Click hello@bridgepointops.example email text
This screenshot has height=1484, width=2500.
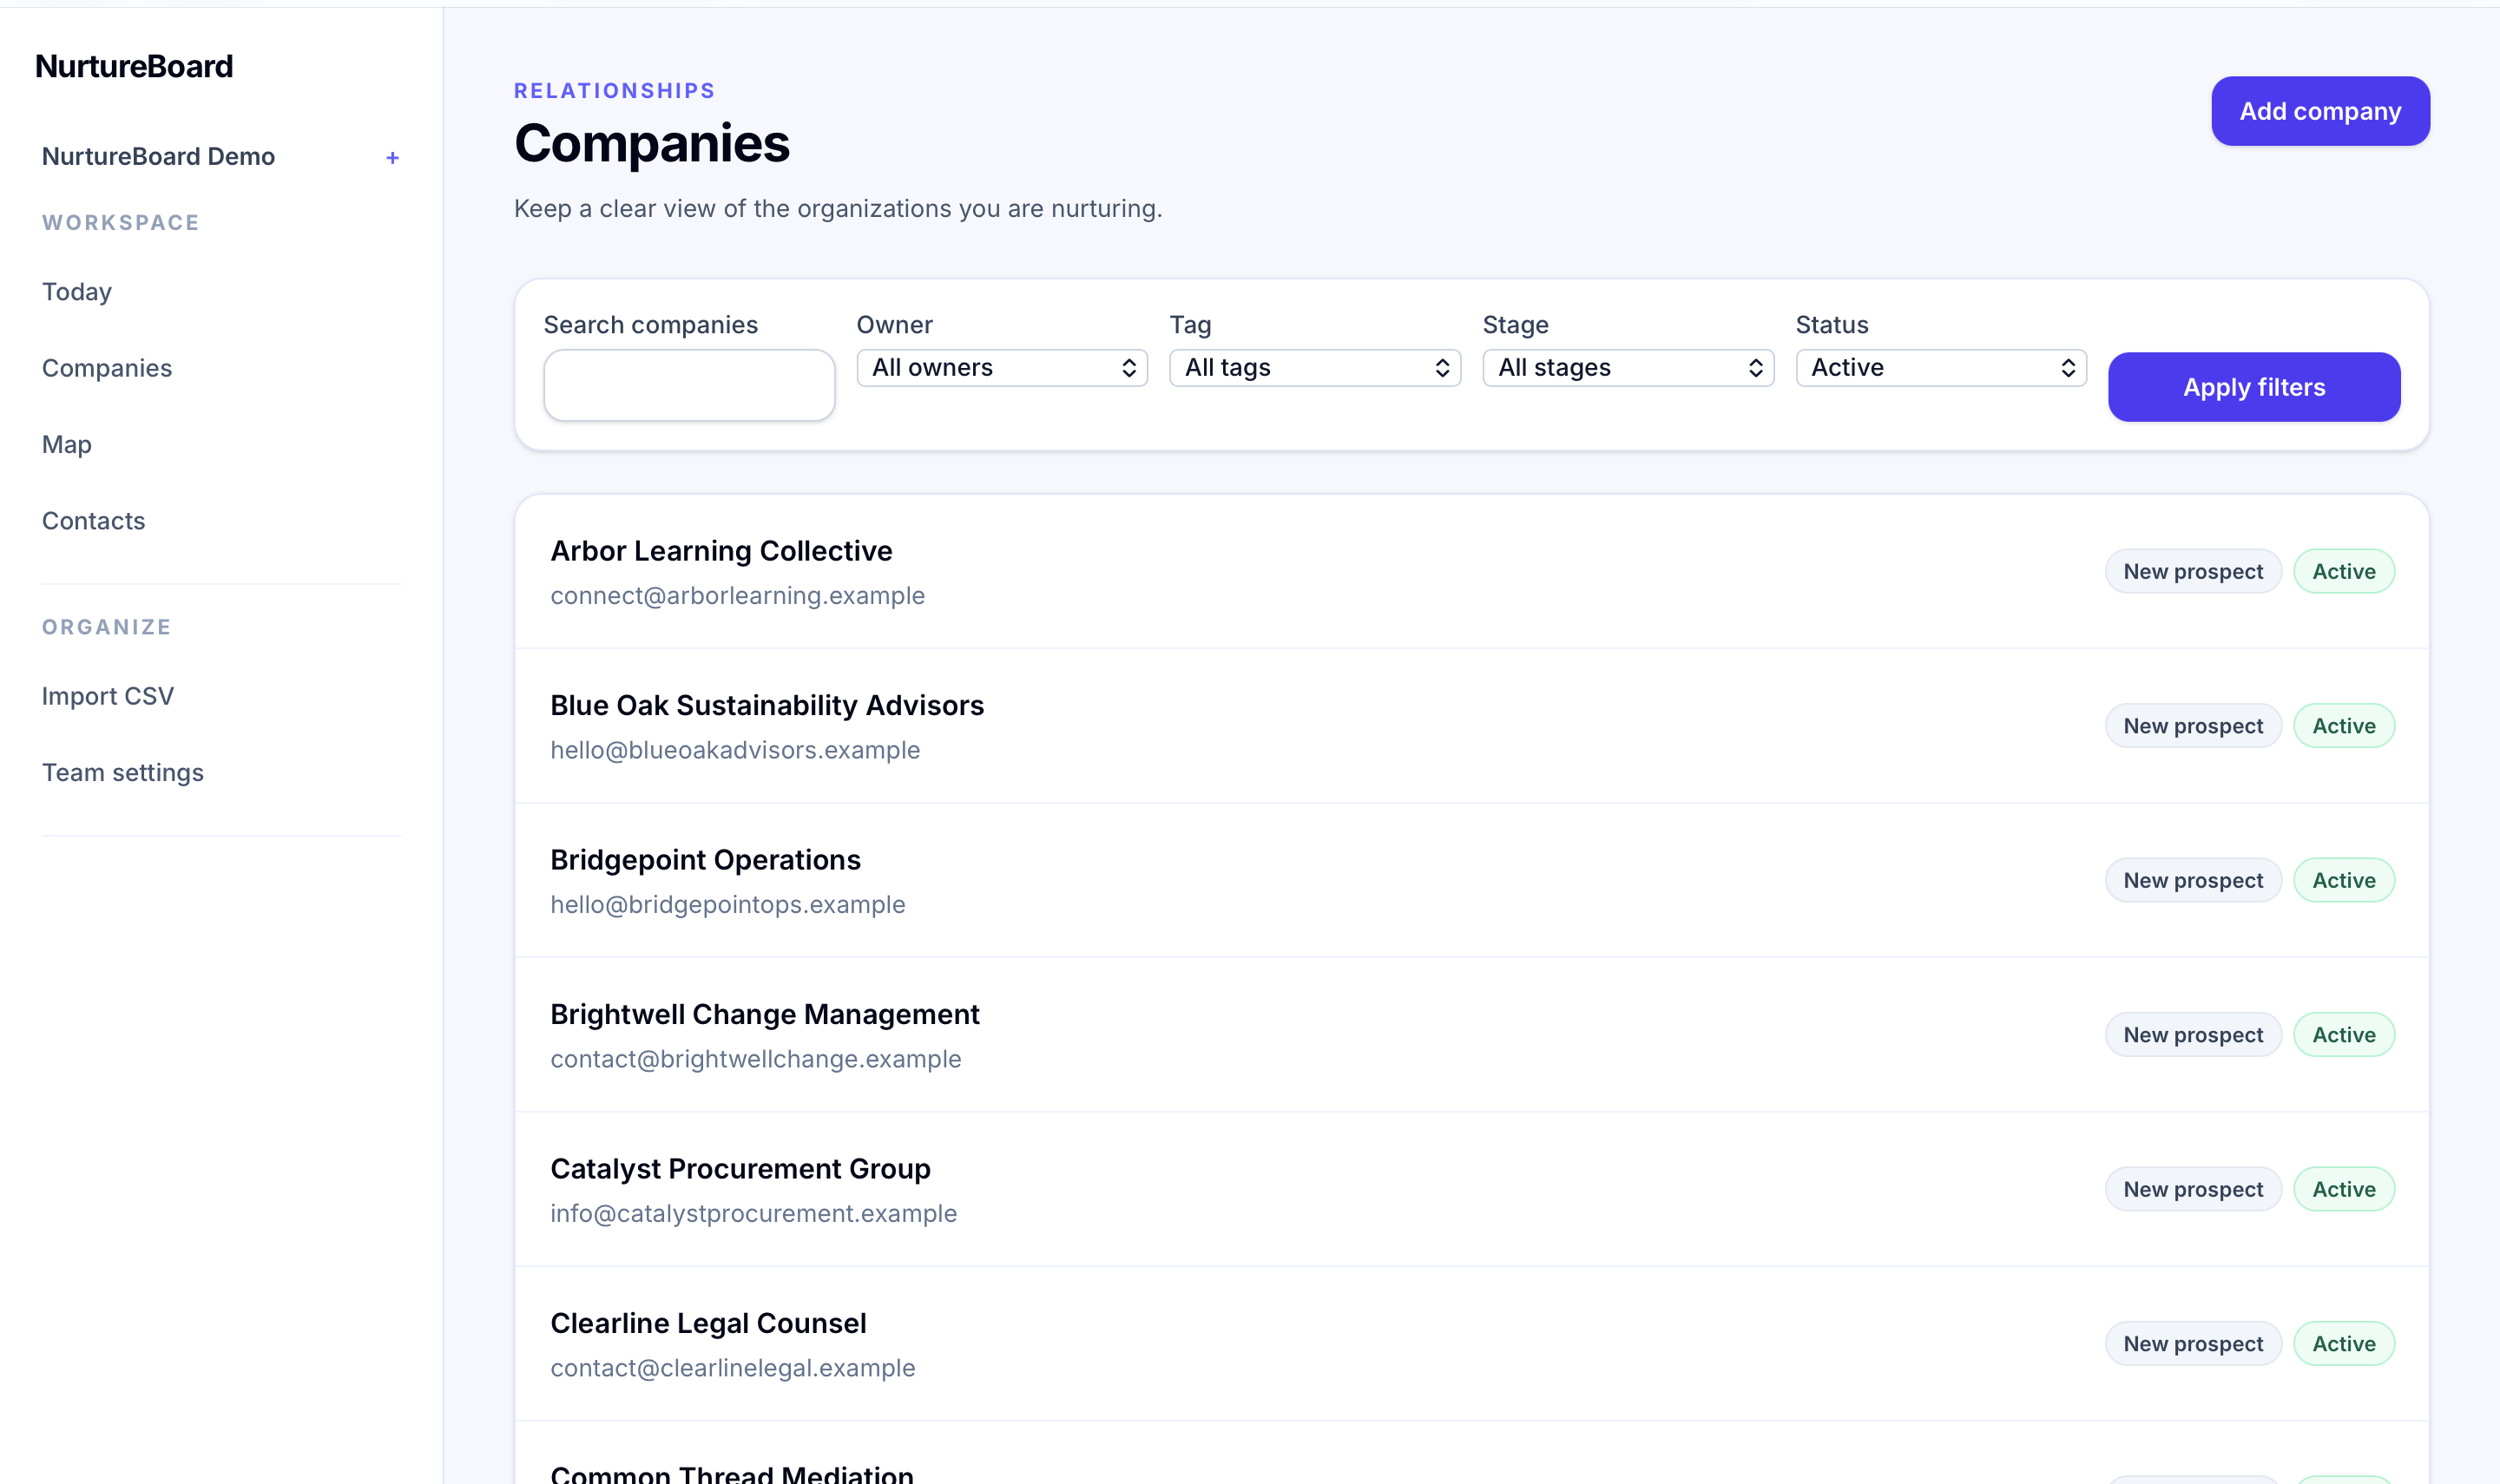point(728,905)
